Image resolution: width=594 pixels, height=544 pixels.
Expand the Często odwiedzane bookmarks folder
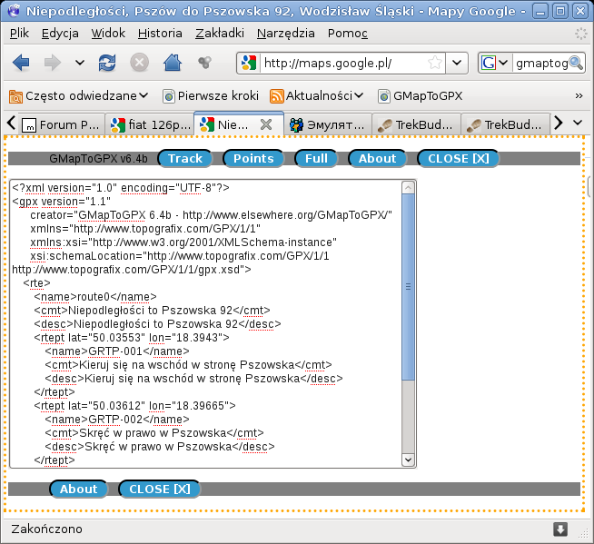tap(78, 96)
